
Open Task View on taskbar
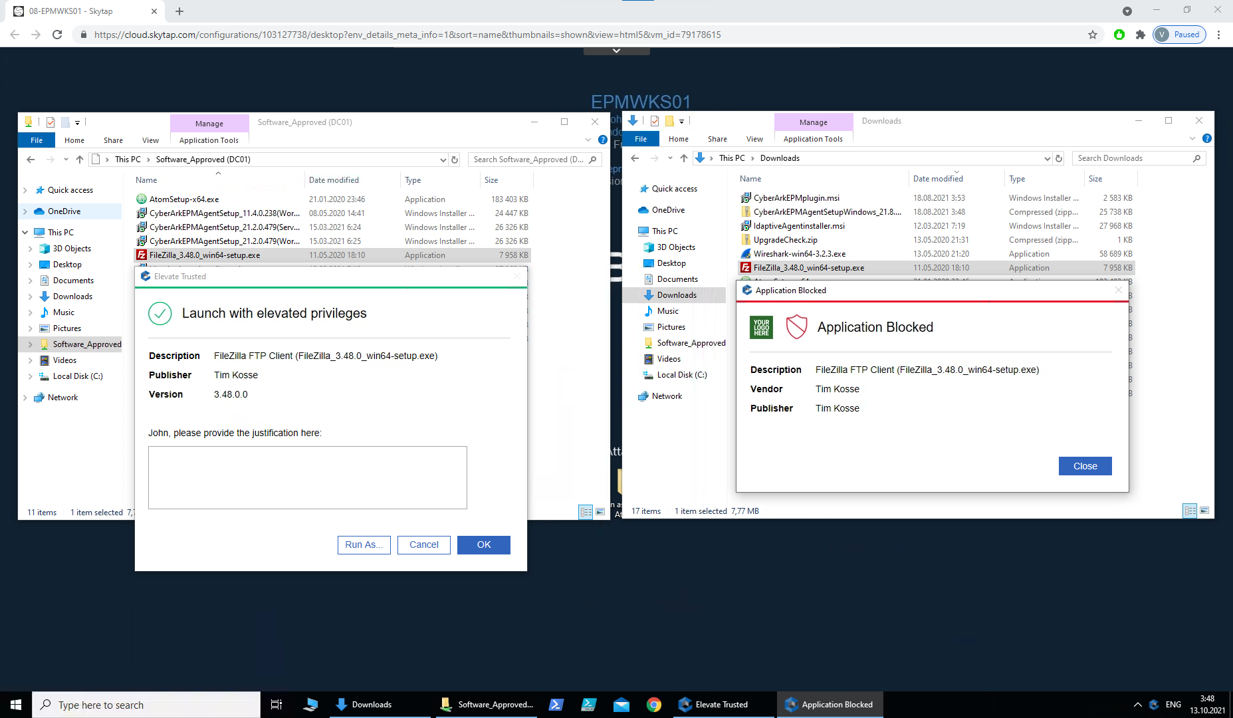[x=277, y=705]
